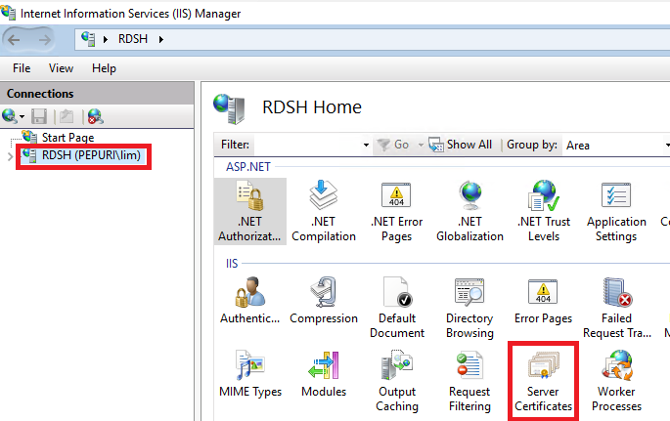Click Show All button

[x=461, y=145]
